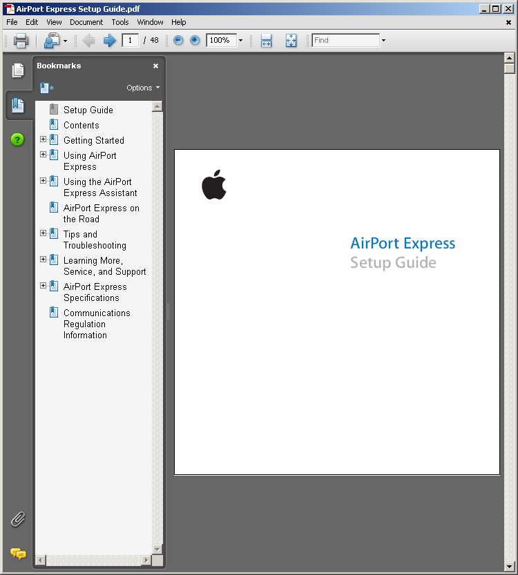Click AirPort Express on the Road bookmark icon
This screenshot has height=575, width=518.
pyautogui.click(x=54, y=207)
